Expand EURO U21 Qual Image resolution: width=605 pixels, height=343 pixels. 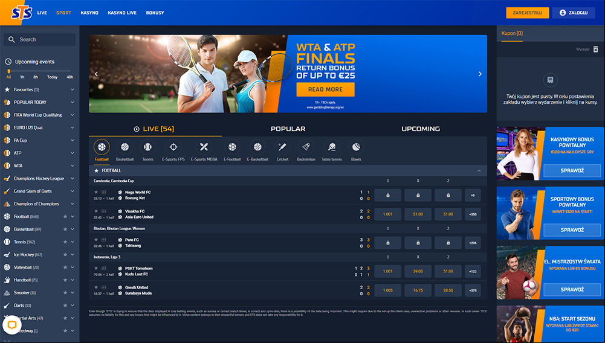[x=72, y=127]
